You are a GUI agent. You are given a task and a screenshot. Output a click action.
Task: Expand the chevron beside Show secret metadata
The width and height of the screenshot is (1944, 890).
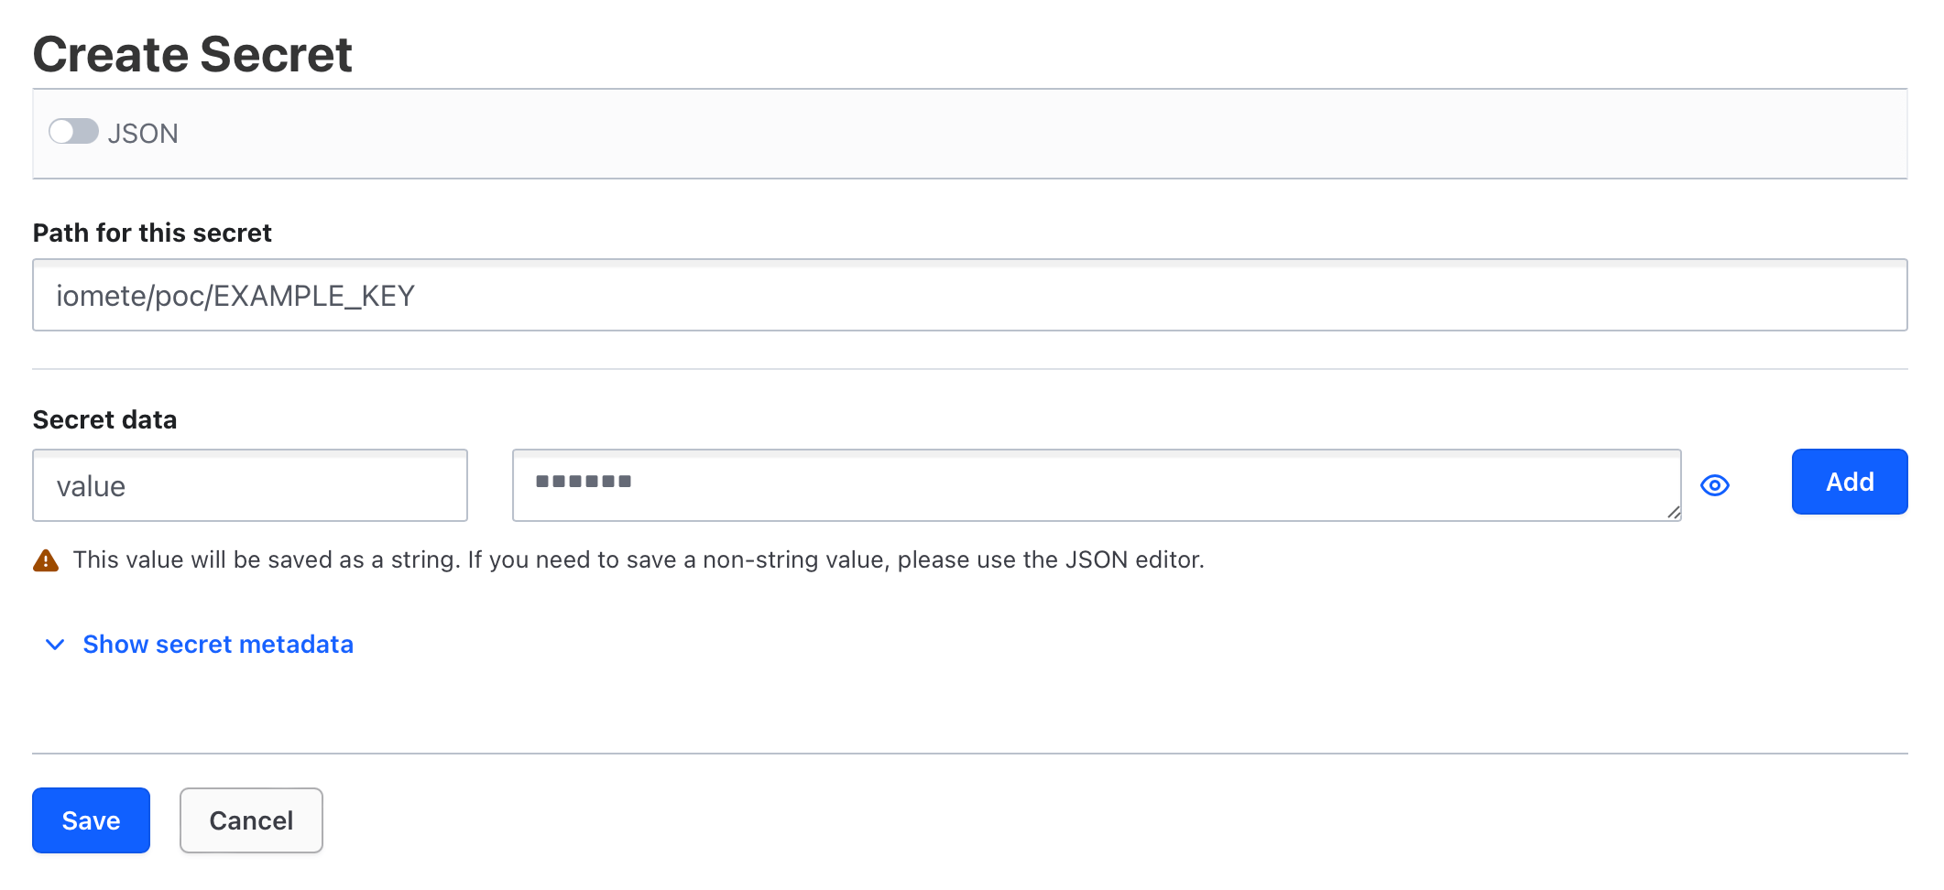55,645
